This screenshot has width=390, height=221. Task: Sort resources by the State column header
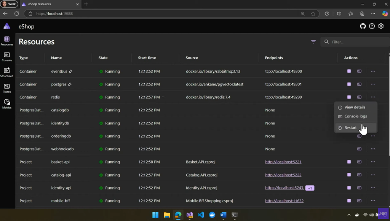[x=103, y=58]
